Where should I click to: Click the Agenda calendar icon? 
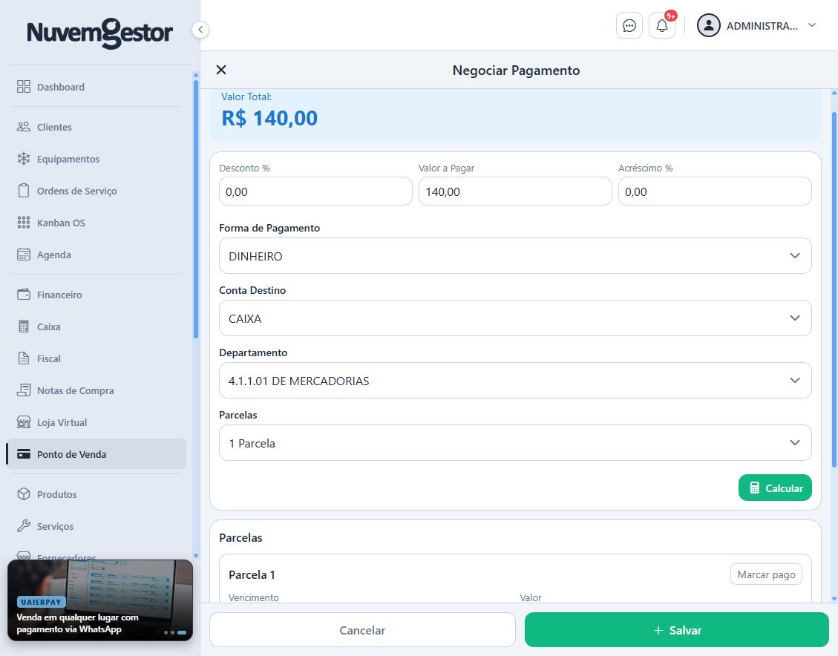[x=24, y=255]
